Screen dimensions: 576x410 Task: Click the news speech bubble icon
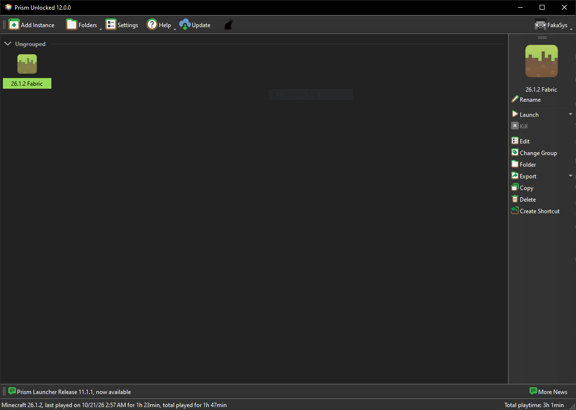pos(12,391)
